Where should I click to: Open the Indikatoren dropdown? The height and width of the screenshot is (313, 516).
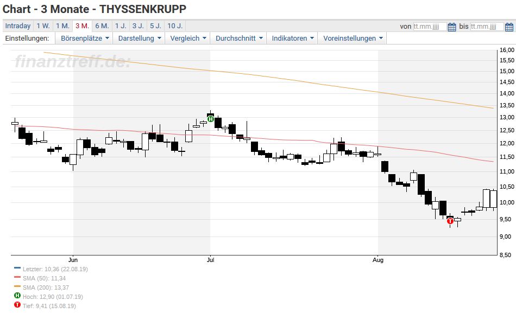click(292, 38)
